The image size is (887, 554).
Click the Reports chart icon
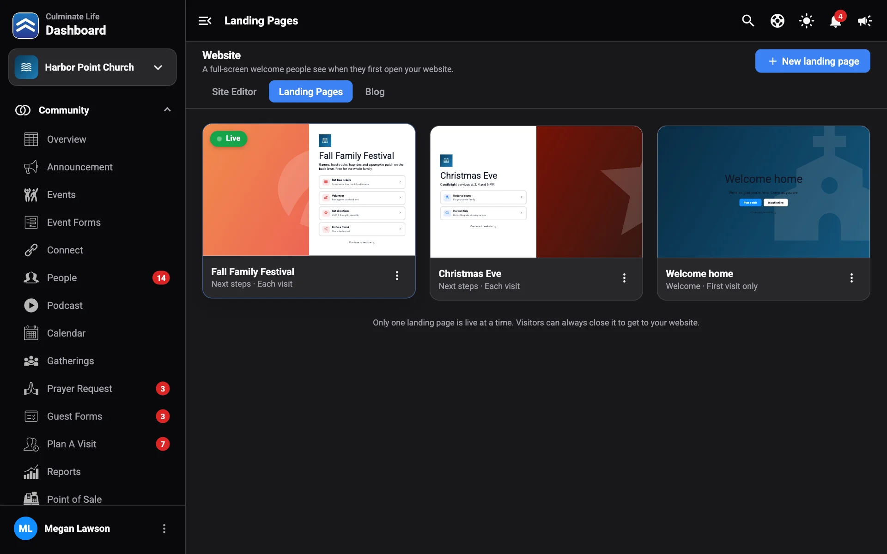click(31, 472)
